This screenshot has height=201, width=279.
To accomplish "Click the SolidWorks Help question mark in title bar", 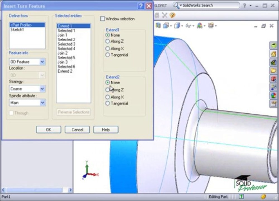I will coord(245,6).
